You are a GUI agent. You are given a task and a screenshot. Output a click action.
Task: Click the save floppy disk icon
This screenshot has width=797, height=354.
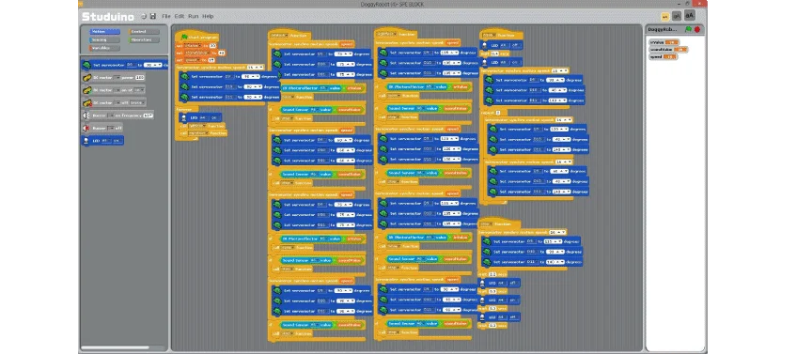point(152,16)
